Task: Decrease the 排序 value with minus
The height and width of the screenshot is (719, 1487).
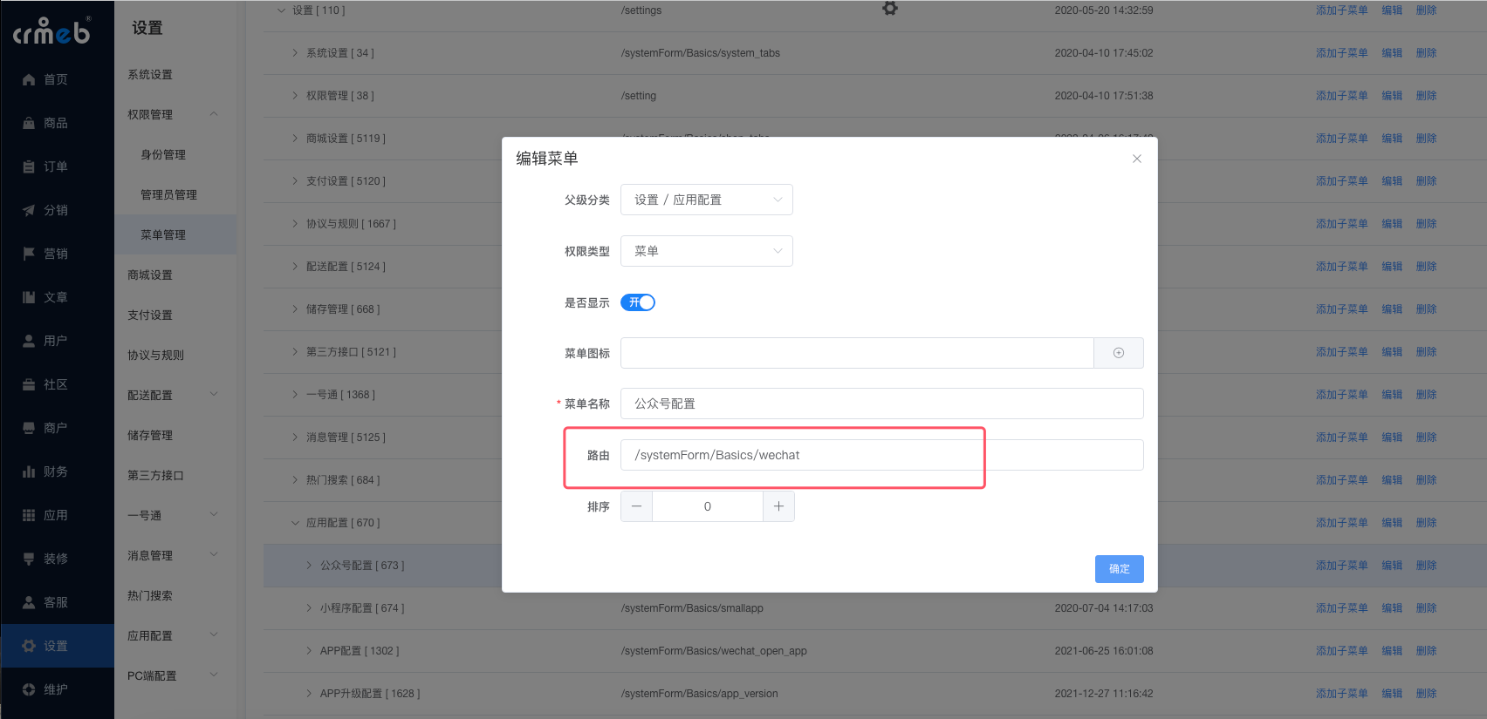Action: 636,506
